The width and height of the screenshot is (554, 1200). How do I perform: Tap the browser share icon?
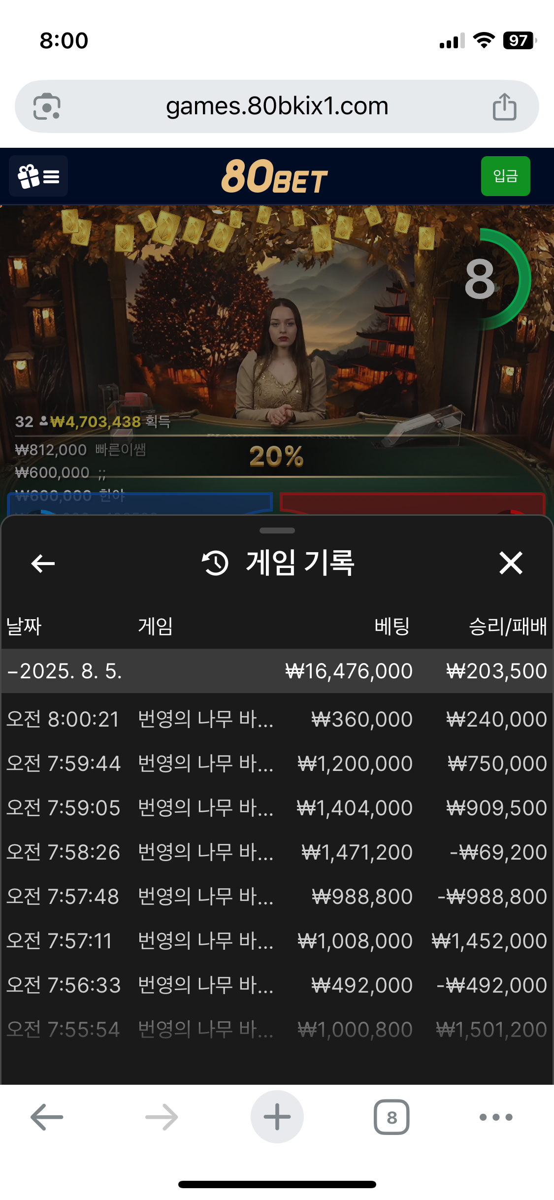504,106
